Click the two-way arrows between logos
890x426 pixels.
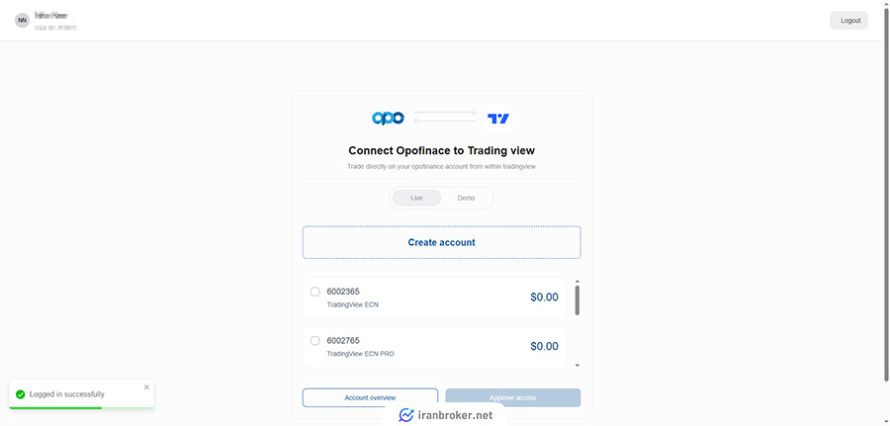[445, 118]
